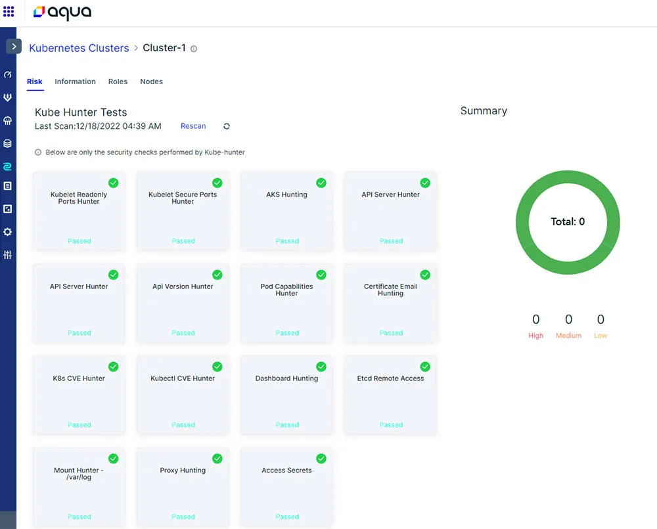Open the document list sidebar icon
657x529 pixels.
7,186
